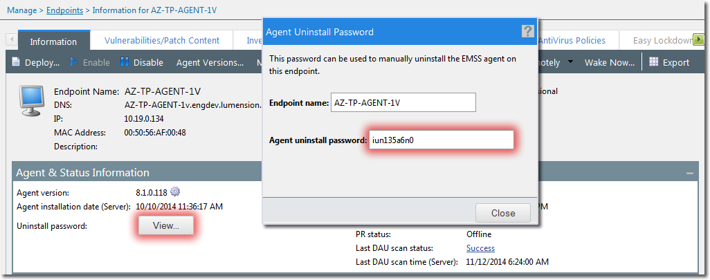Close the Agent Uninstall Password dialog
Image resolution: width=710 pixels, height=280 pixels.
(x=502, y=213)
